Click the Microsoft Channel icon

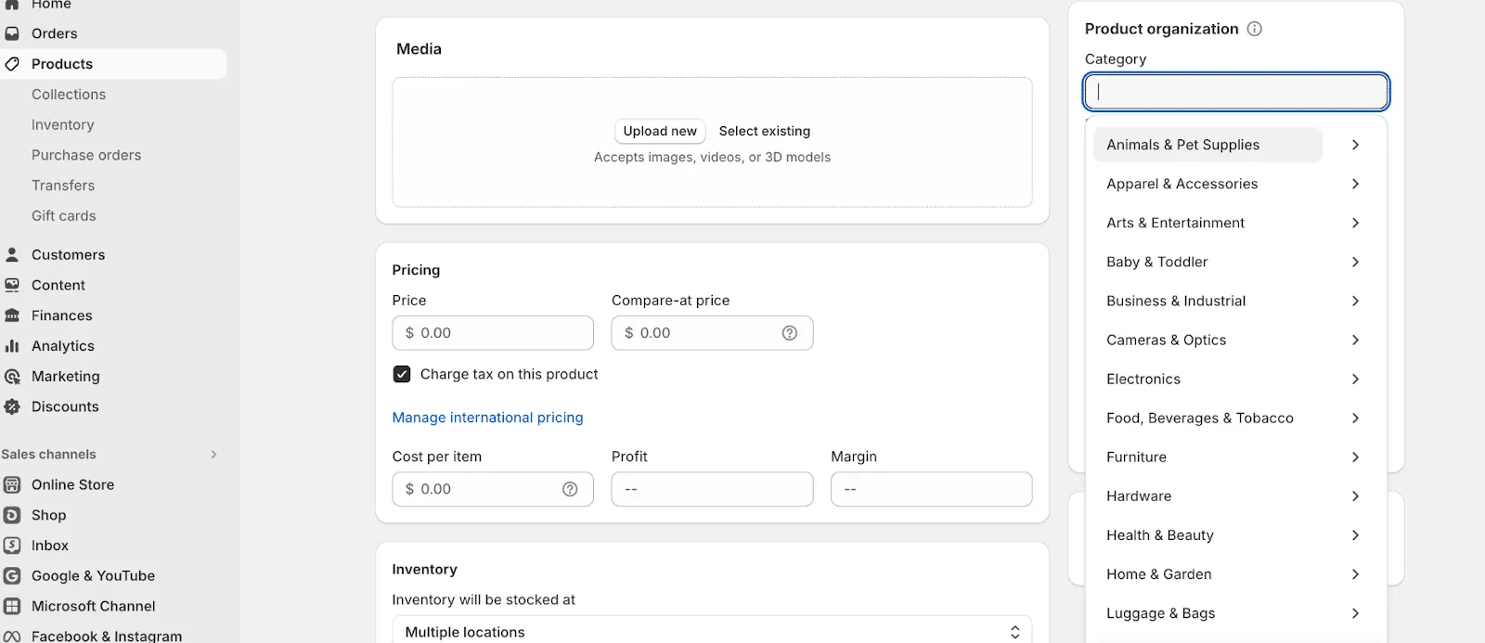(12, 606)
